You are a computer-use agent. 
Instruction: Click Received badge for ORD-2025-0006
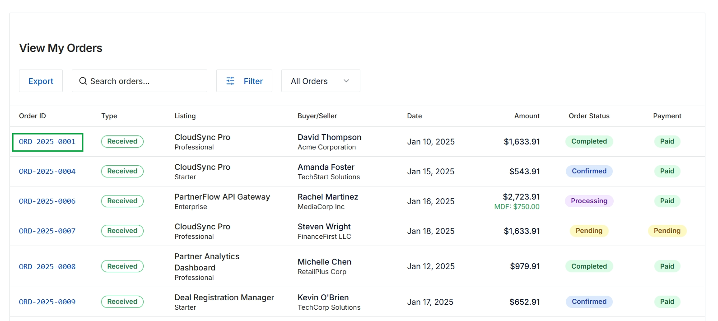pos(122,201)
